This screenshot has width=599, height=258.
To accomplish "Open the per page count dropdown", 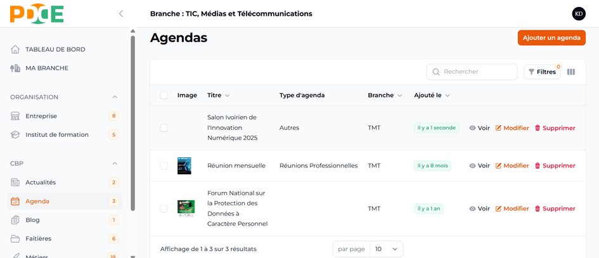I will coord(386,249).
